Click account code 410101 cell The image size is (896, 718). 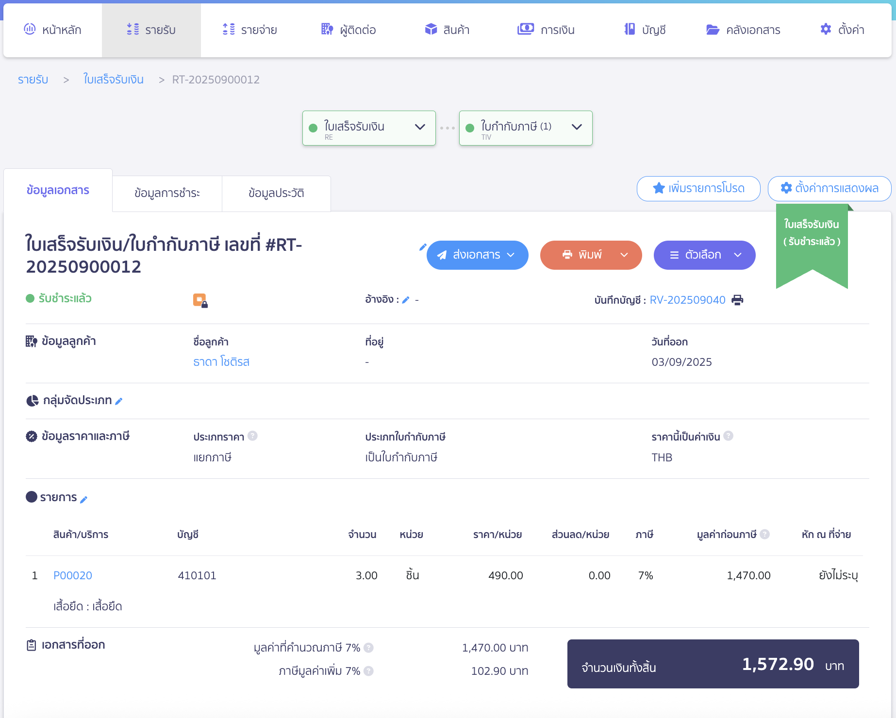197,575
